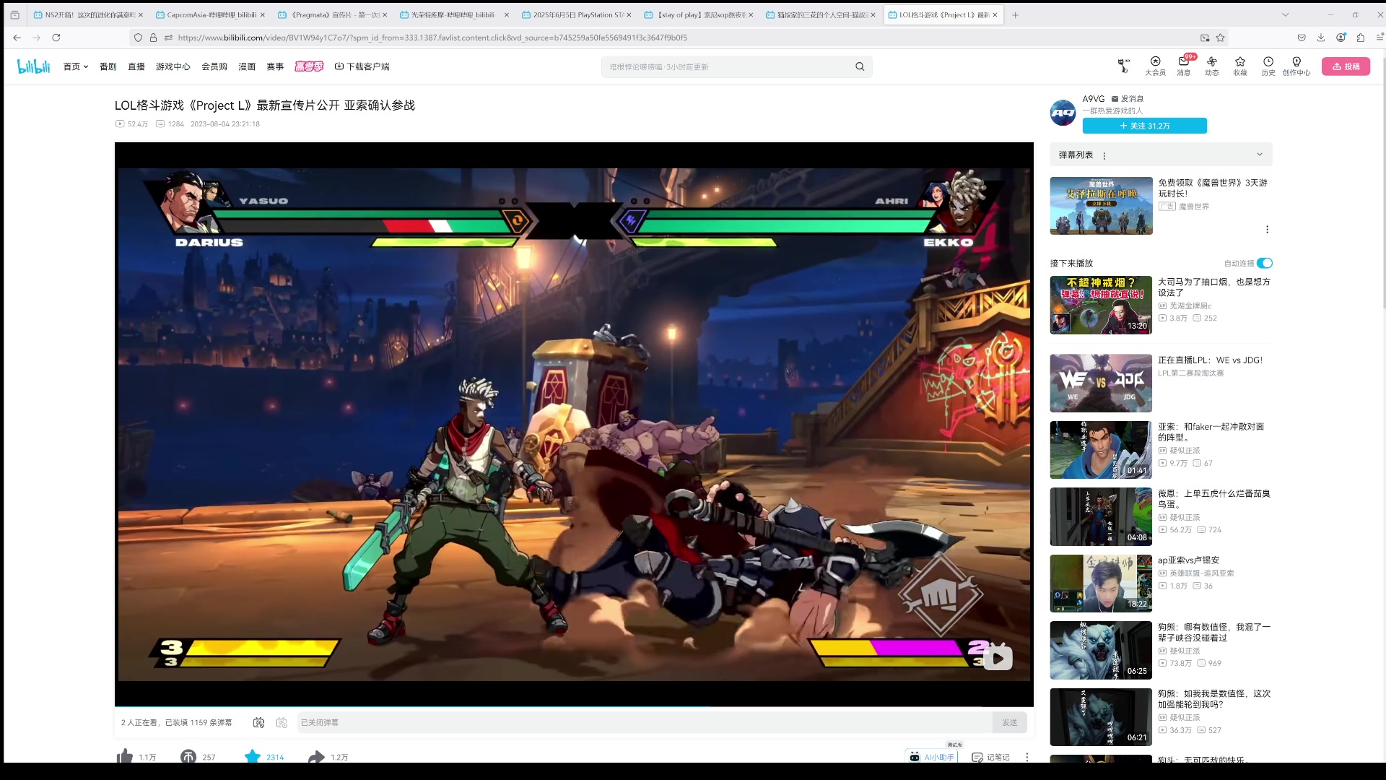Screen dimensions: 1386x780
Task: Open 游戏中心 in the nav bar
Action: click(x=173, y=66)
